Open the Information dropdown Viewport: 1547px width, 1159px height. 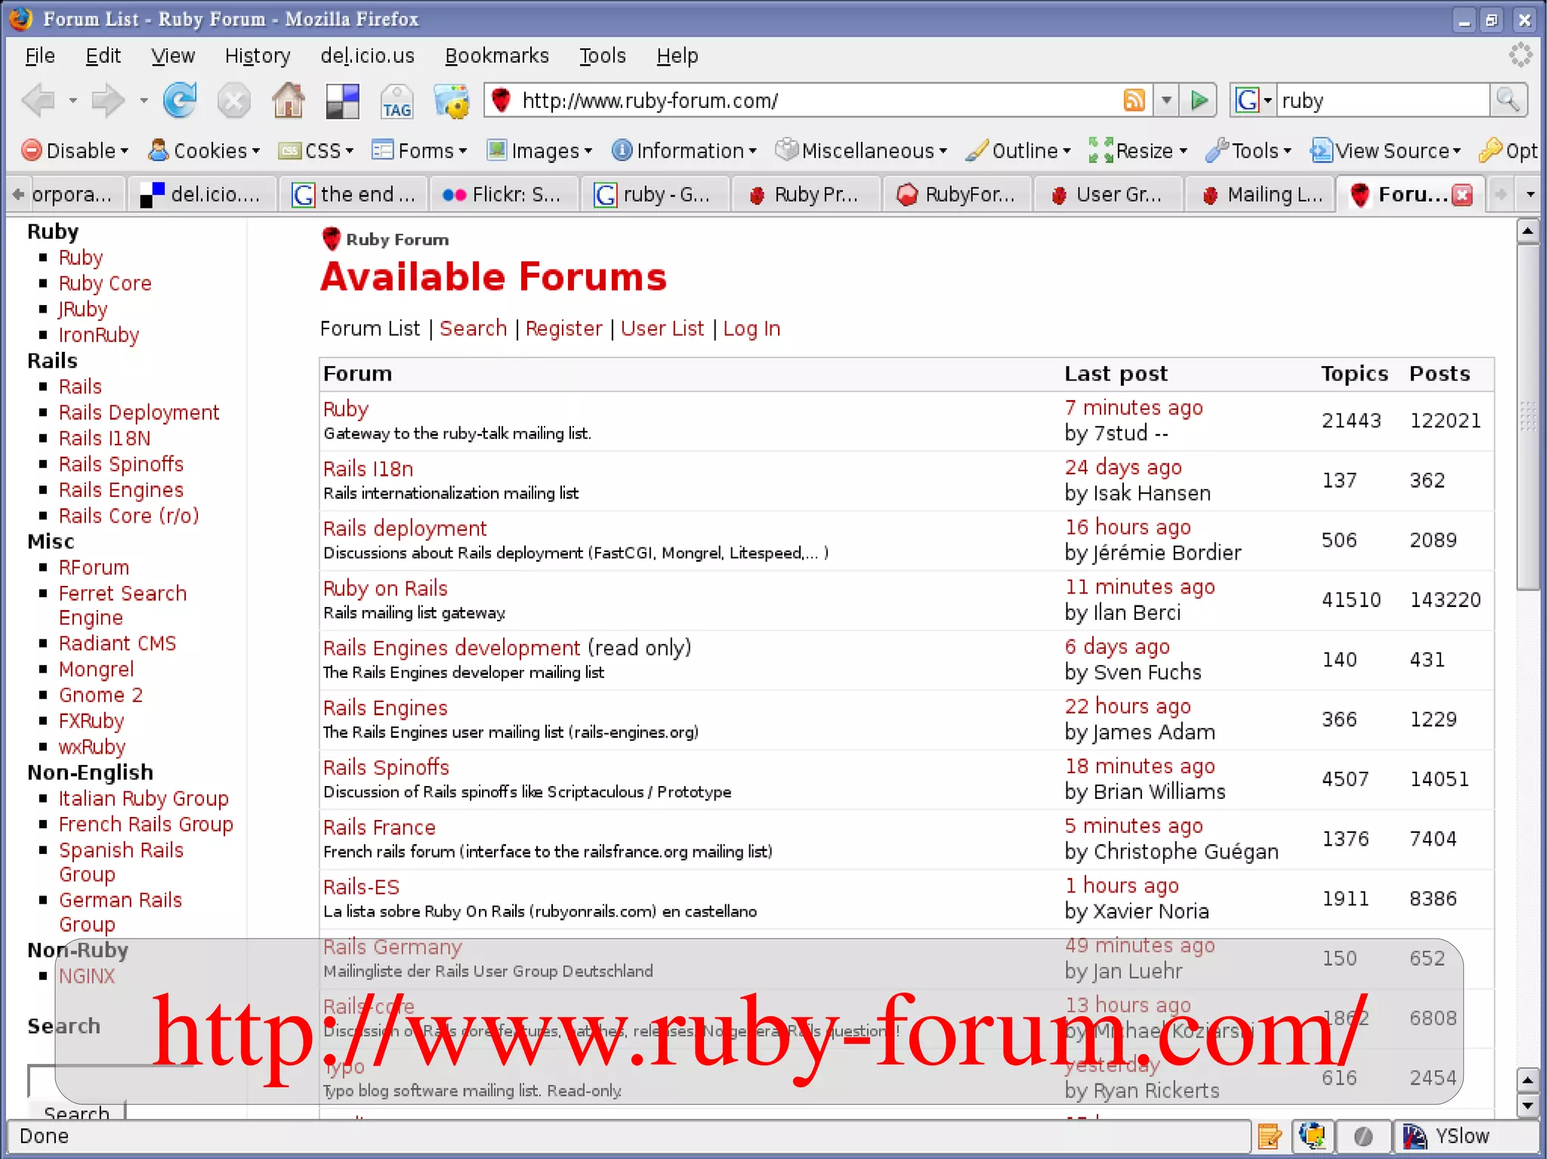coord(684,151)
